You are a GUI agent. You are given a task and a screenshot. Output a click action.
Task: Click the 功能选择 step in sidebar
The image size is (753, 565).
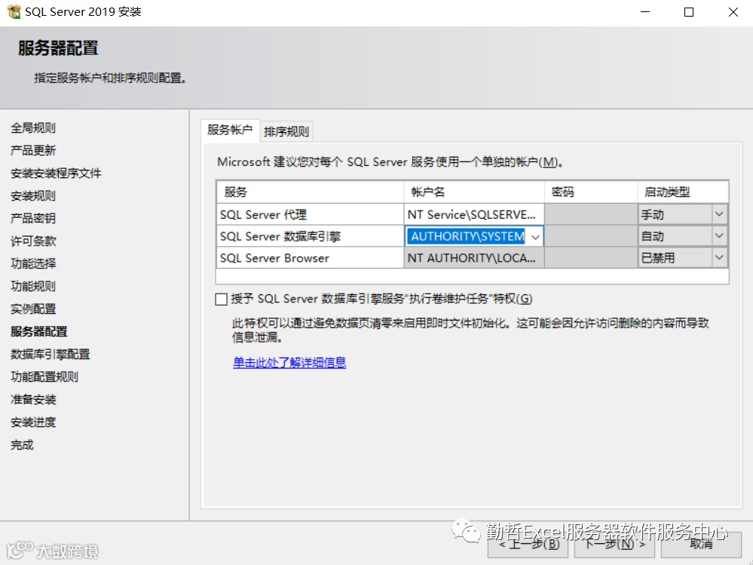click(x=33, y=263)
